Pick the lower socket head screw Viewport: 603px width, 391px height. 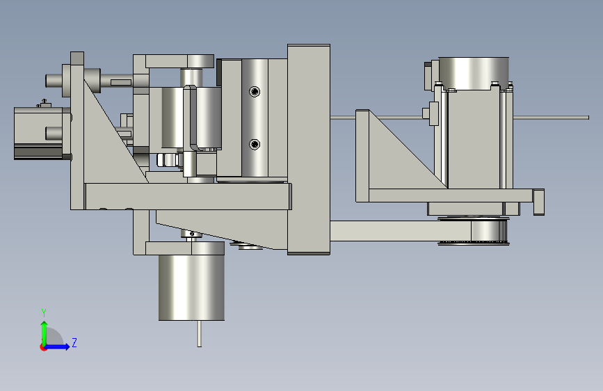[255, 144]
